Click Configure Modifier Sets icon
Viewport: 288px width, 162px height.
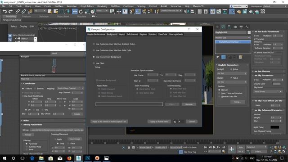[240, 57]
